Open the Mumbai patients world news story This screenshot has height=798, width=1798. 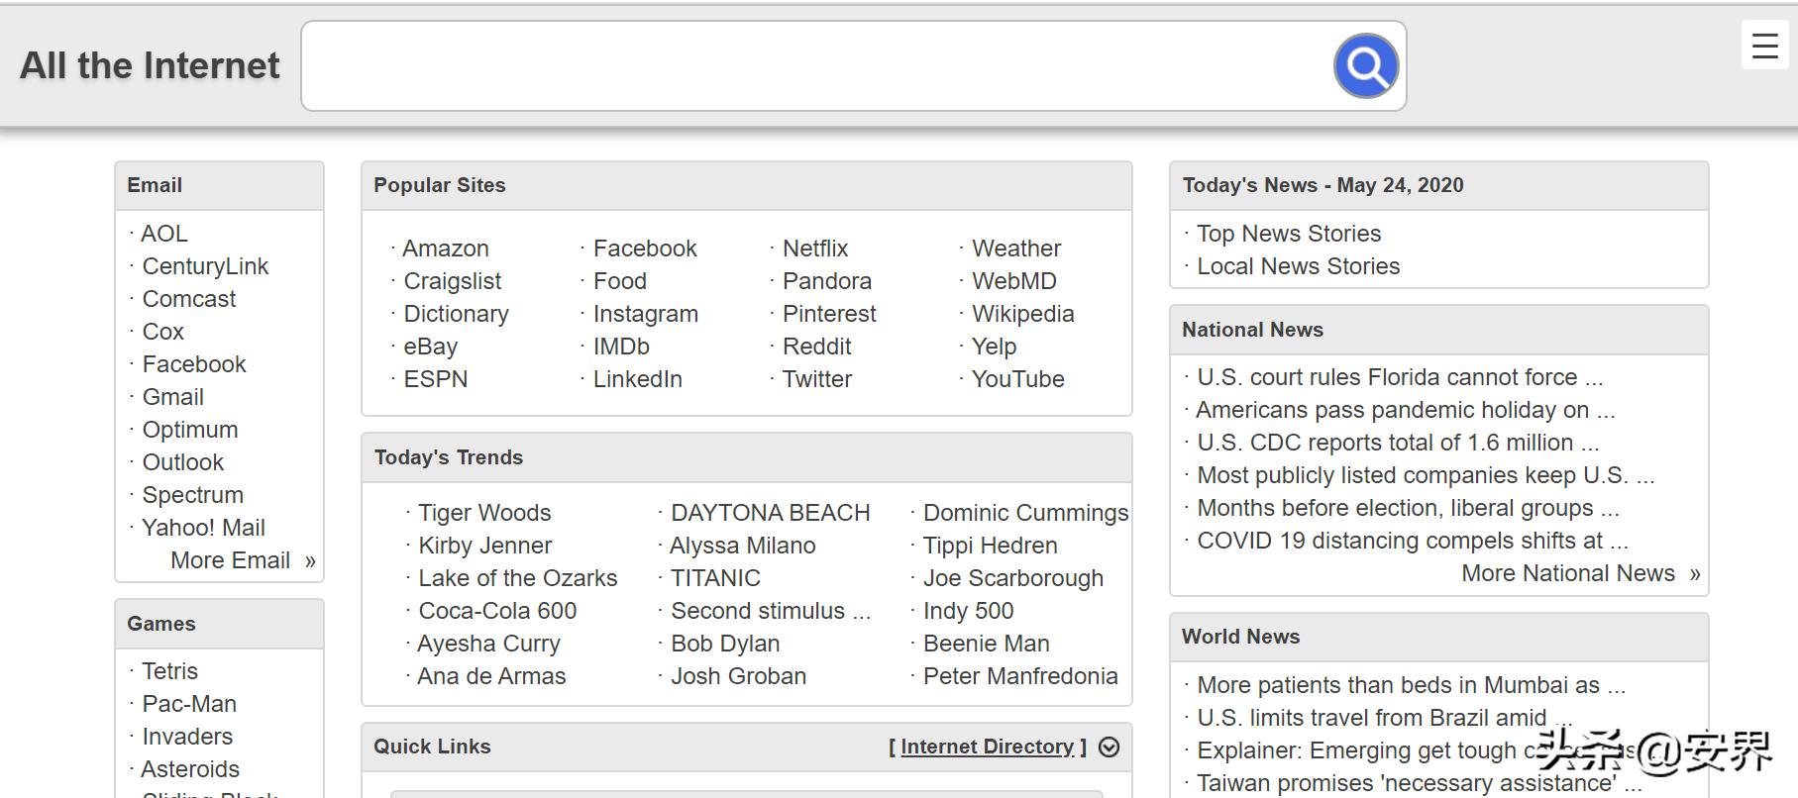point(1410,685)
